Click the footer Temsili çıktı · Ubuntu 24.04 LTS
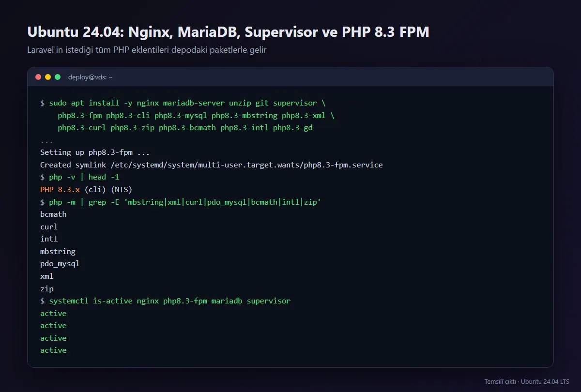The image size is (581, 392). 527,381
